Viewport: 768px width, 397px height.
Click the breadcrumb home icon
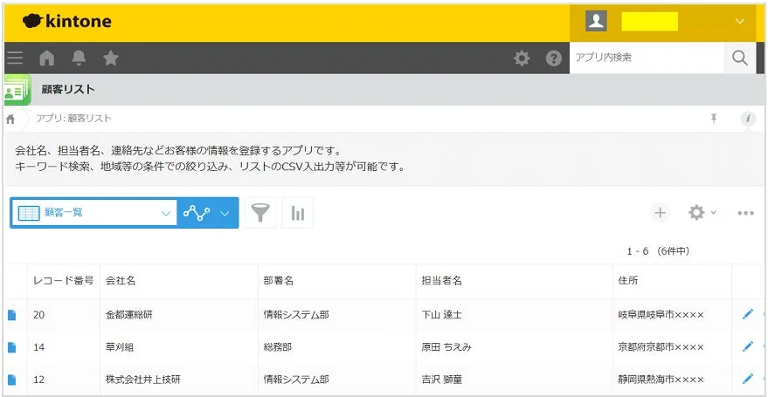point(10,119)
